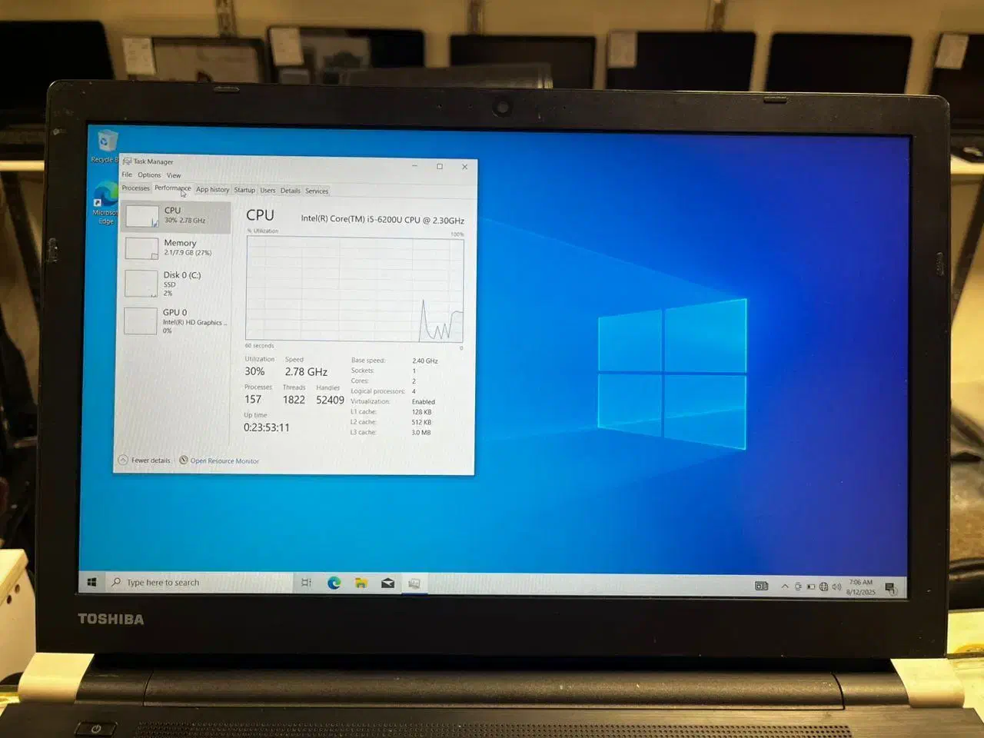
Task: Collapse Task Manager with Fewer details
Action: 145,460
